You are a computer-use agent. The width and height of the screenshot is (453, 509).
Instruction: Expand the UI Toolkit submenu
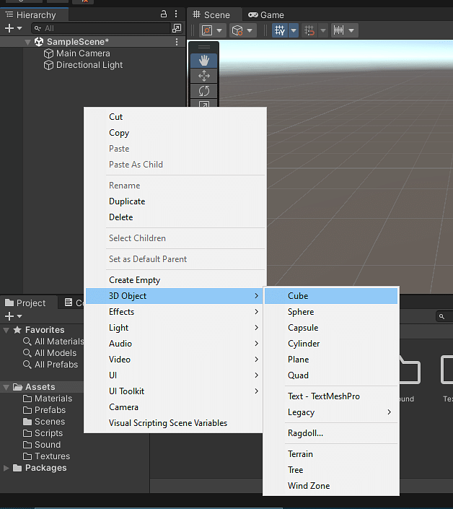pos(174,391)
